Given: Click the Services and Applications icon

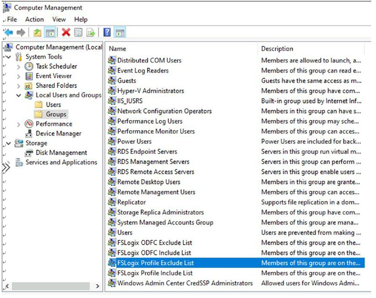Looking at the screenshot, I should tap(19, 162).
